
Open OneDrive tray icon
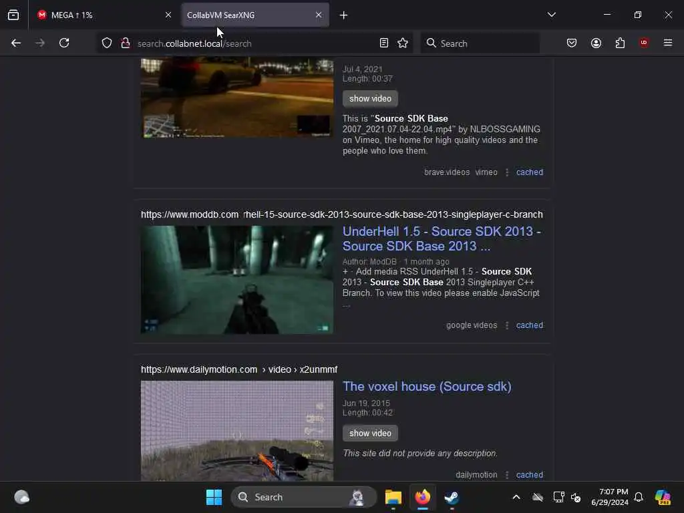click(x=538, y=497)
